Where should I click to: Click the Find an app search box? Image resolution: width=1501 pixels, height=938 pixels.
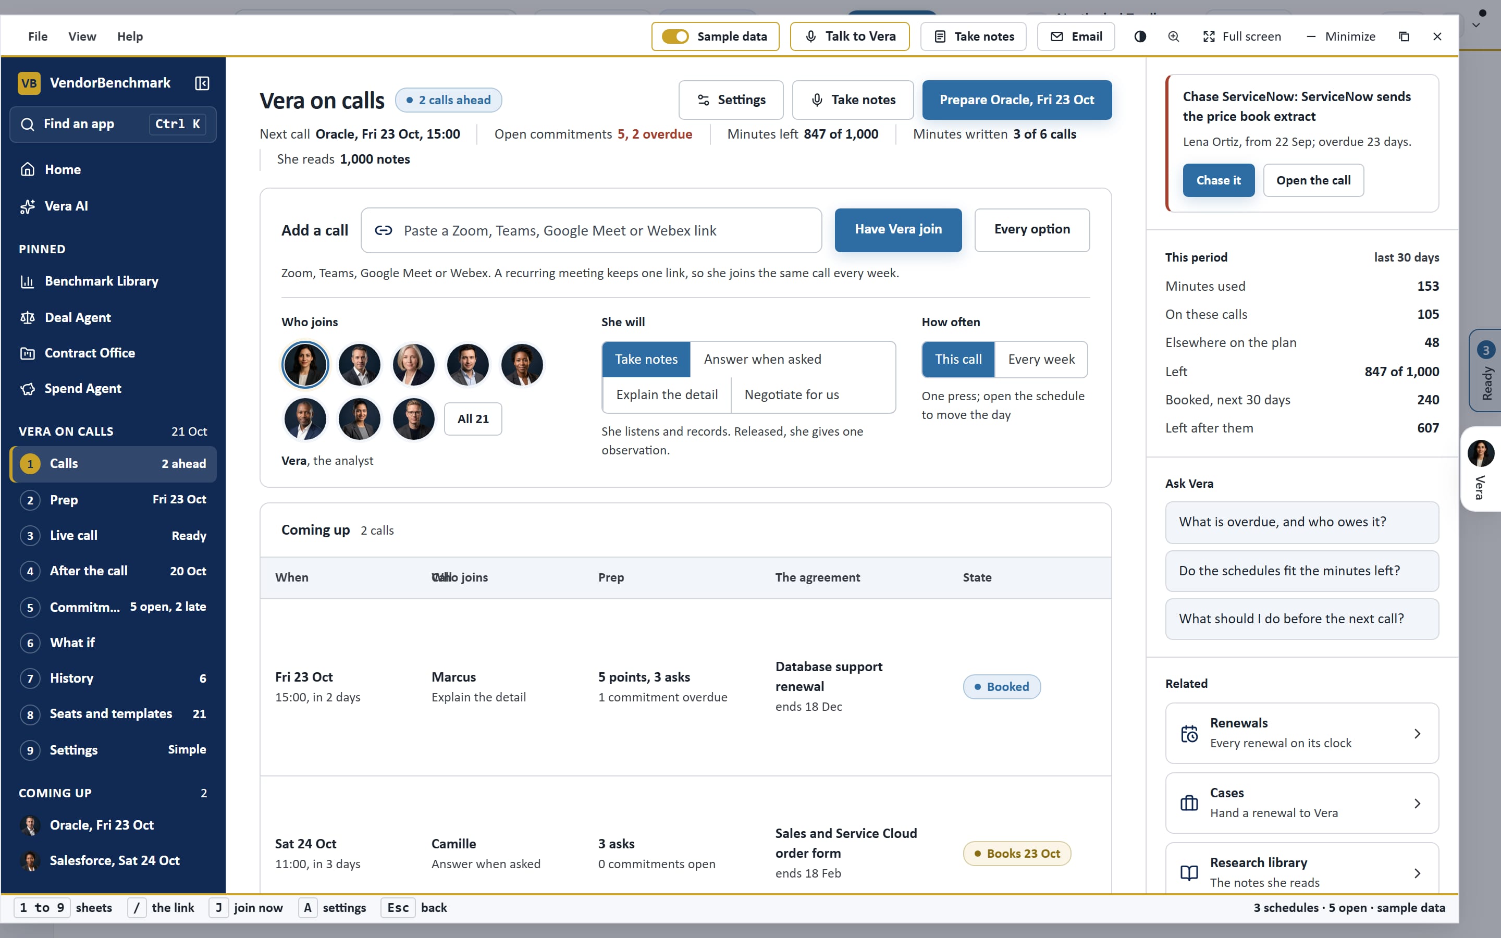[113, 124]
